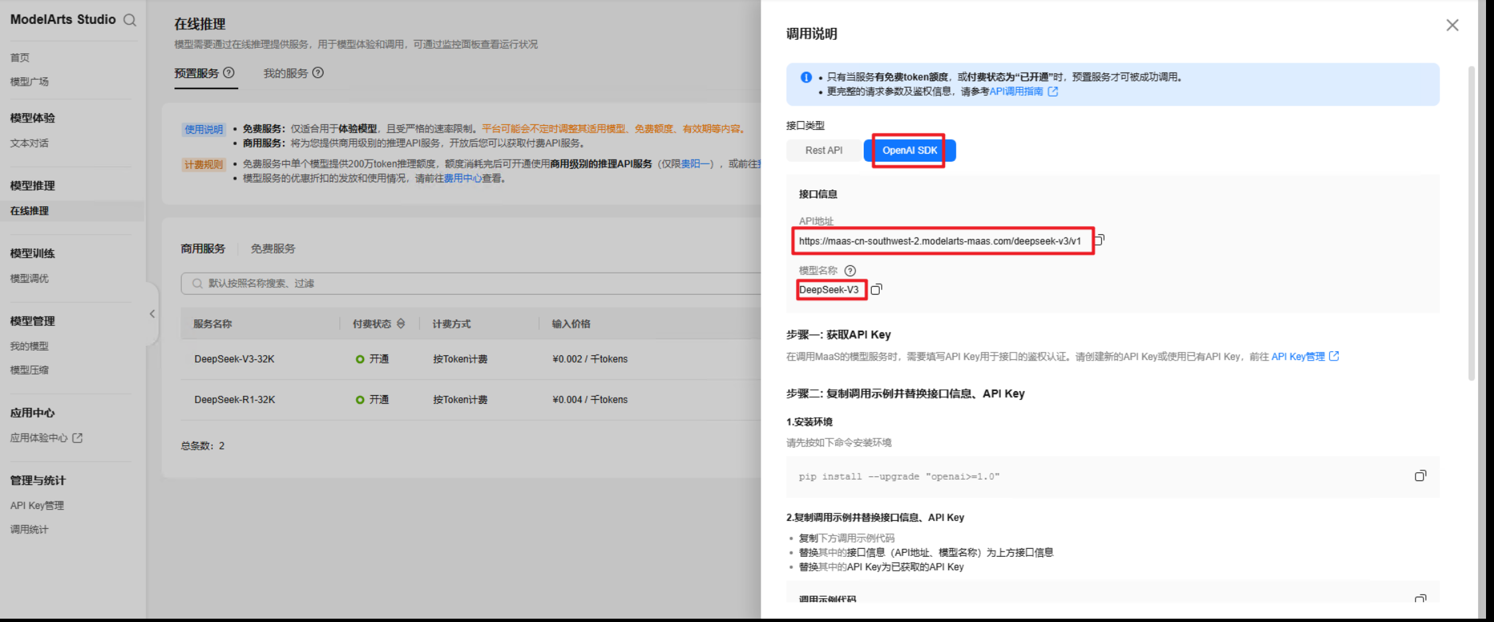The image size is (1494, 622).
Task: Click help icon next to 模型名称
Action: point(850,271)
